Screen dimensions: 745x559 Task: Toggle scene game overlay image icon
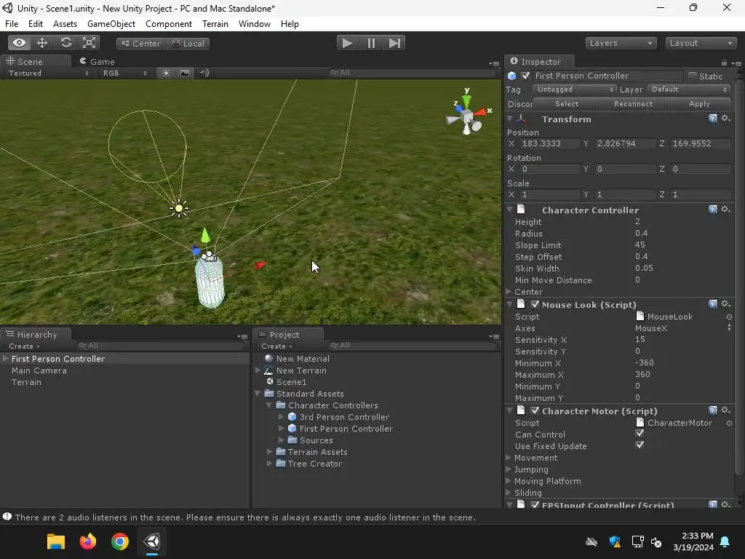click(x=185, y=73)
